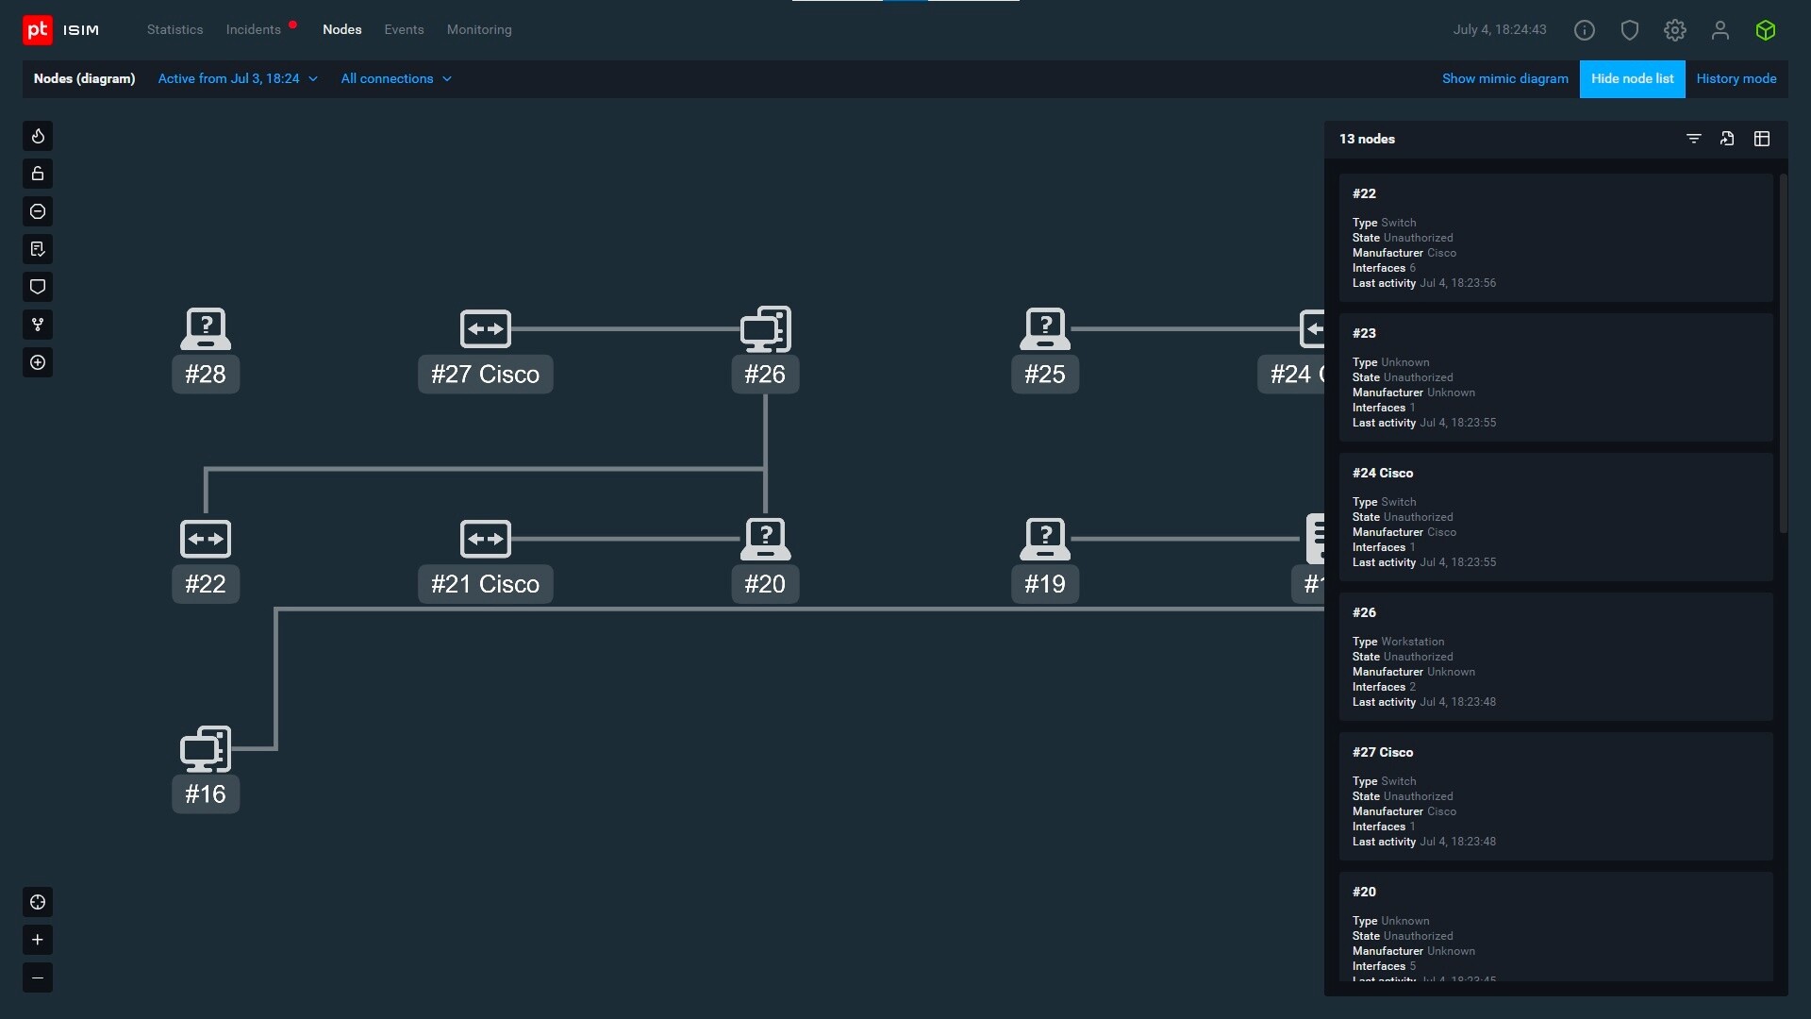
Task: Click the note with checkmark icon
Action: coord(38,249)
